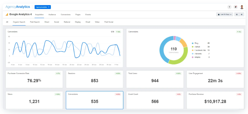Click the Event Count red change badge
This screenshot has width=248, height=114.
(179, 94)
